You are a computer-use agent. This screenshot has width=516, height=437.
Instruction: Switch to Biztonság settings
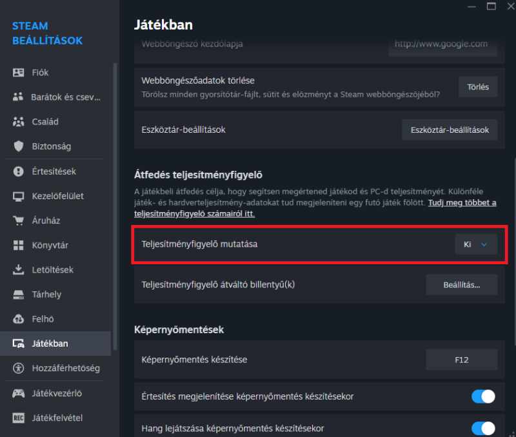pyautogui.click(x=55, y=146)
